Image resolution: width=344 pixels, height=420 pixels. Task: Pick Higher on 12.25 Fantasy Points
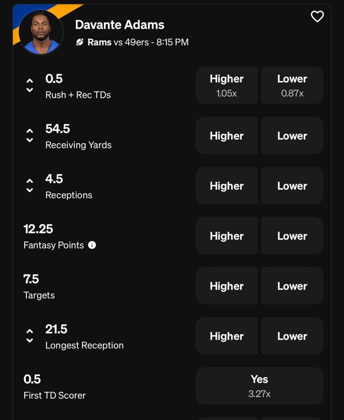pos(226,236)
